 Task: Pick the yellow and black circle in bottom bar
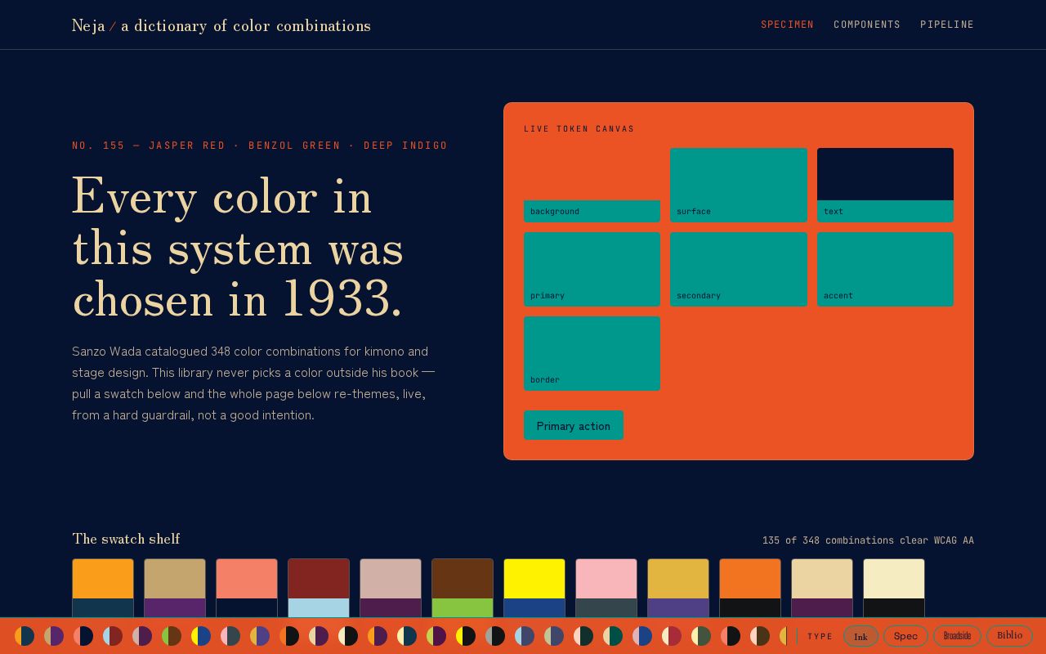tap(466, 636)
